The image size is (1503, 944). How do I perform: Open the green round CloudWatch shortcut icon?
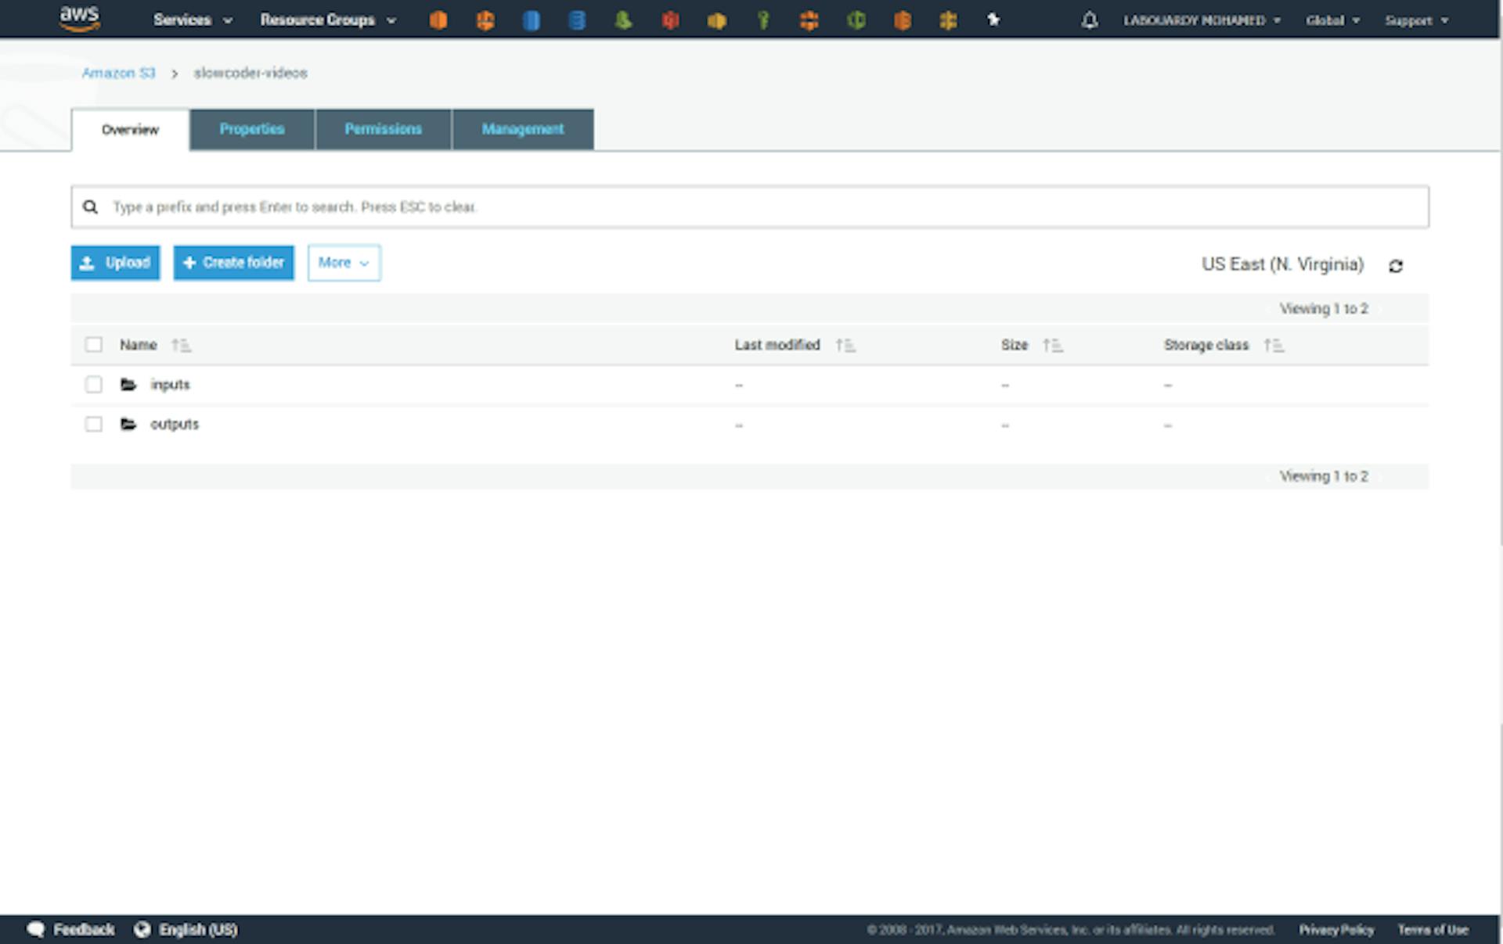(x=856, y=20)
